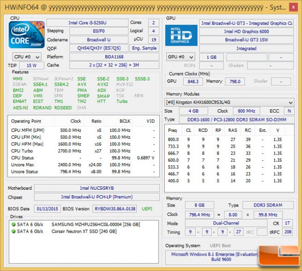Viewport: 302px width, 271px height.
Task: Click the green UEFI label
Action: click(147, 209)
